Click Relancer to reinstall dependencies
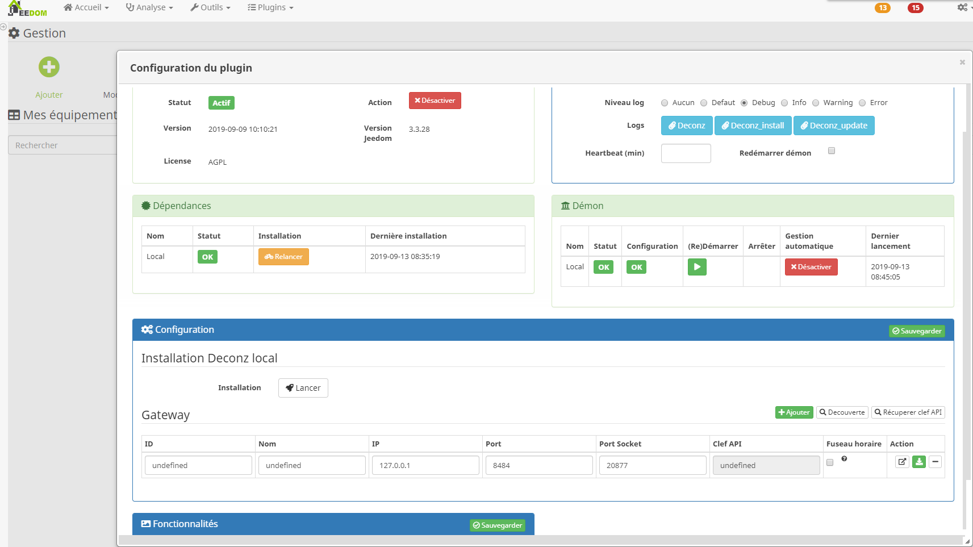Screen dimensions: 973x547 [283, 257]
